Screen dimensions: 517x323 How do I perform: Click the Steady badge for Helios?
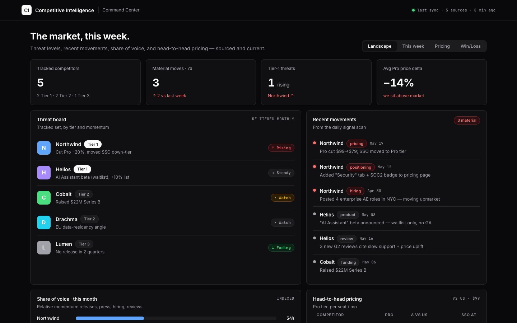(281, 173)
